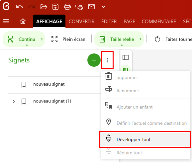Image resolution: width=192 pixels, height=162 pixels.
Task: Switch to the CONVERTIR tab
Action: tap(82, 22)
